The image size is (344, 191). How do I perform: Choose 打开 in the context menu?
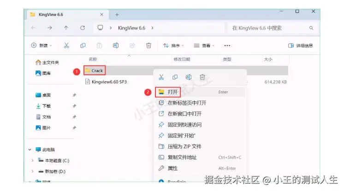click(x=200, y=92)
